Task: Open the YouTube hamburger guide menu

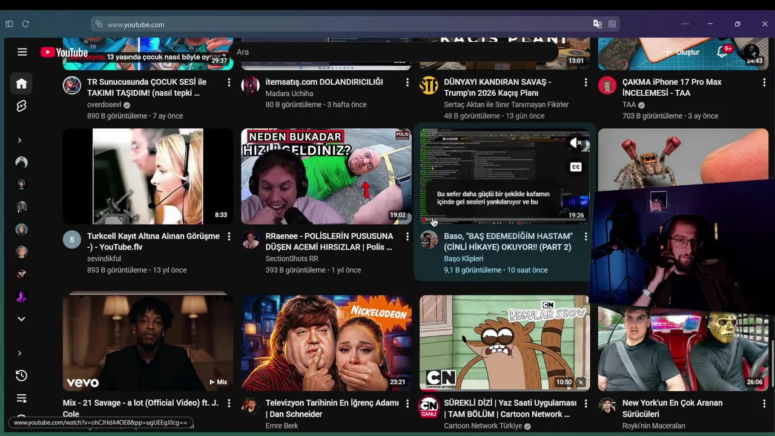Action: (x=22, y=52)
